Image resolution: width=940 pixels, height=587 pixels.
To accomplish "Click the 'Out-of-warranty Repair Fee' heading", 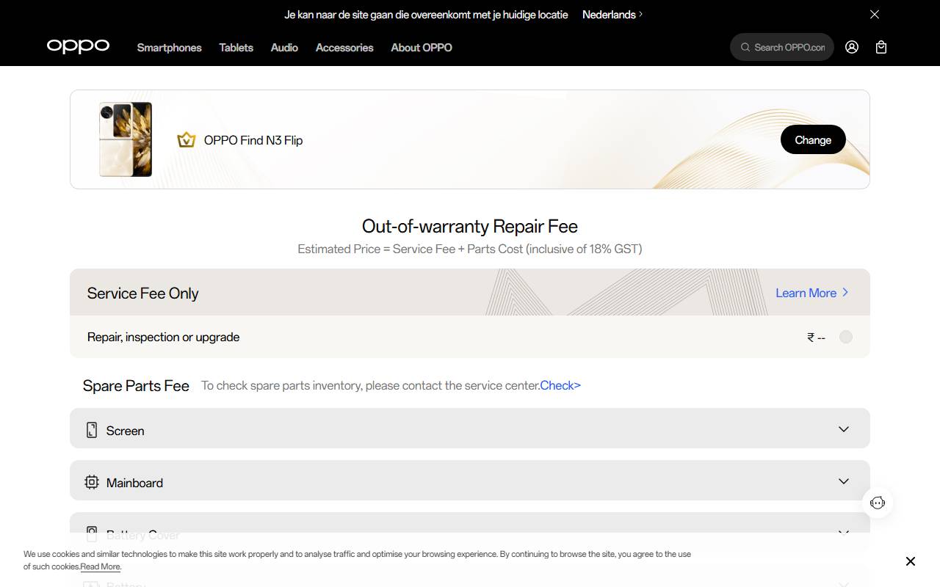I will tap(470, 226).
